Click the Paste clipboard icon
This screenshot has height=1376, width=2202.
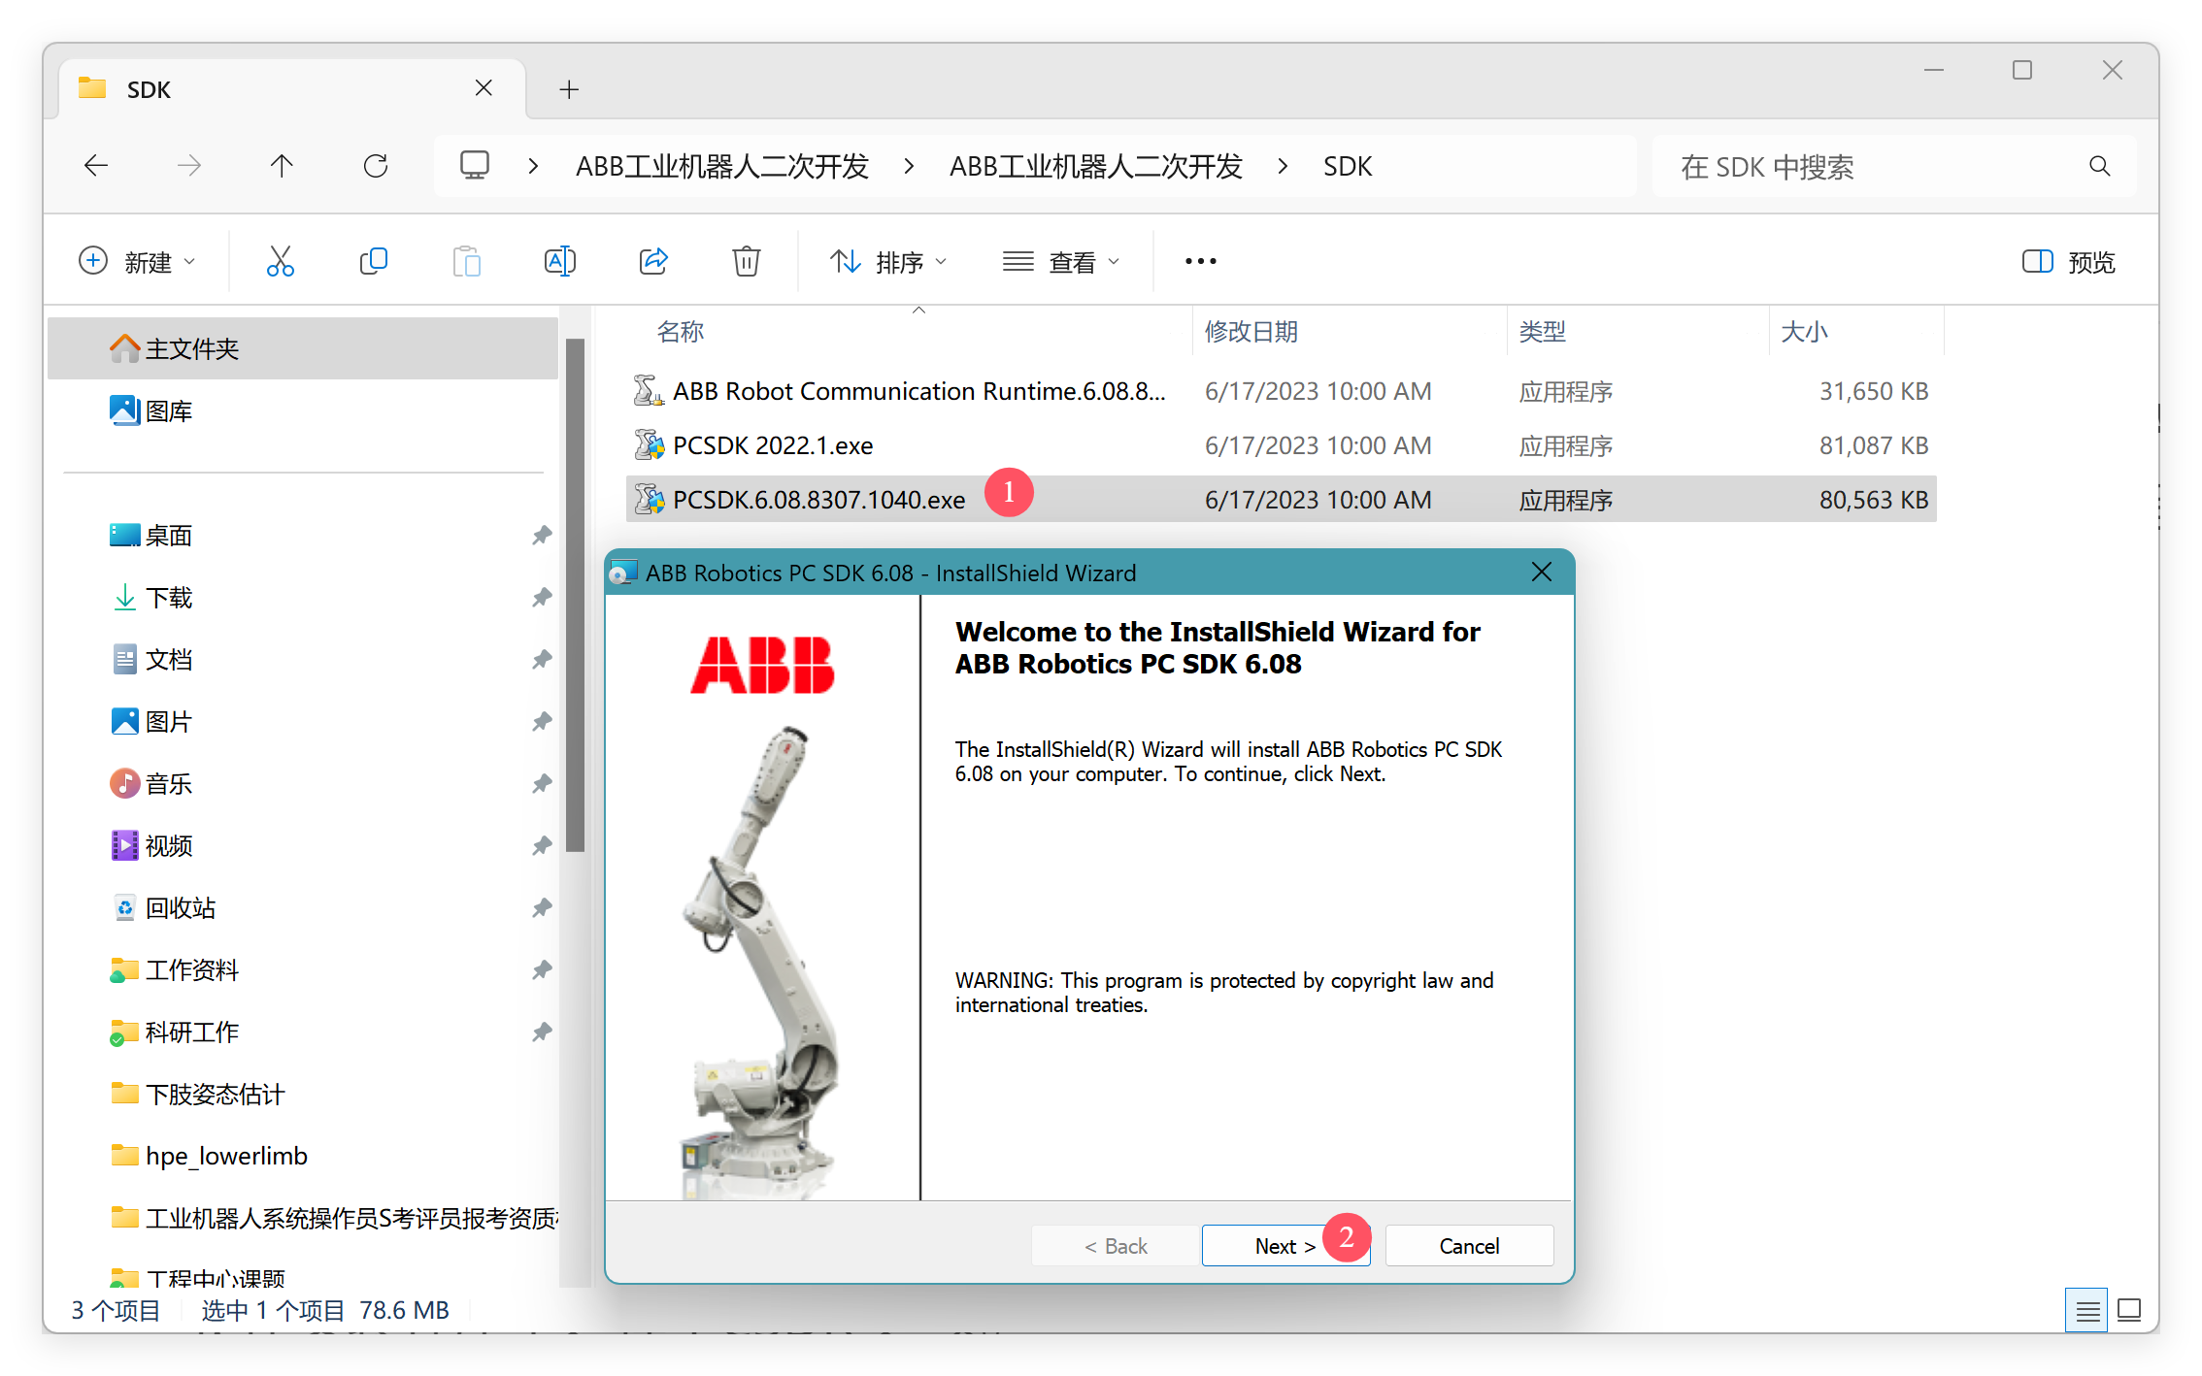467,261
